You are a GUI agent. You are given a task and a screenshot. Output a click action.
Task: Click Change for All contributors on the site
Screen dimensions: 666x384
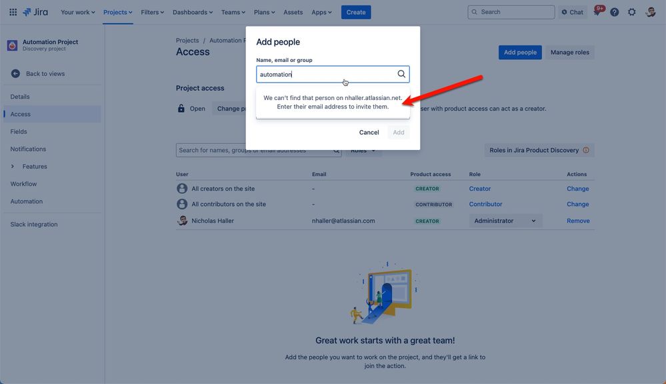click(577, 204)
